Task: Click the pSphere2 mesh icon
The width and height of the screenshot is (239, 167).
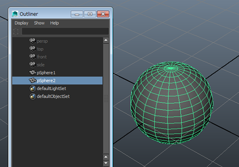Action: coord(32,80)
